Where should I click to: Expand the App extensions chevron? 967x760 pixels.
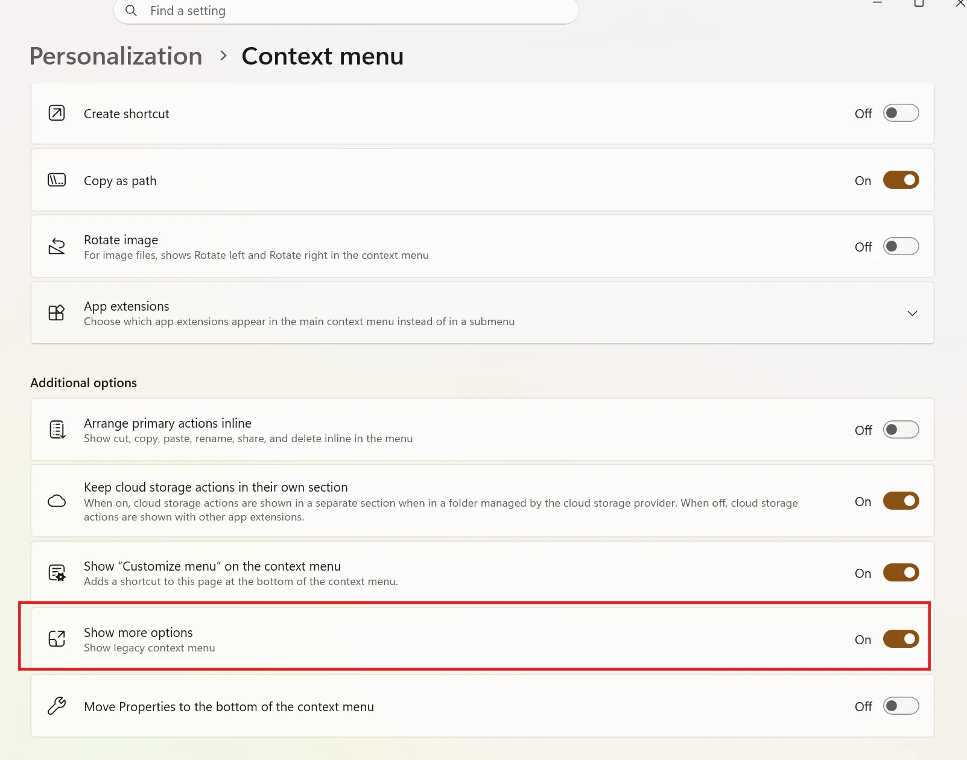pos(912,313)
